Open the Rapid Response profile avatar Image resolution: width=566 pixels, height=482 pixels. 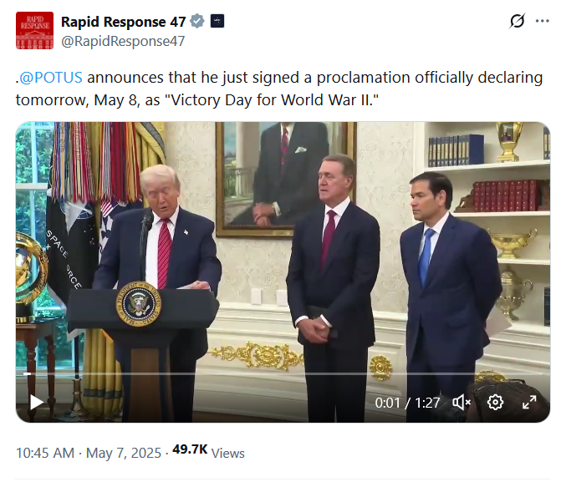[34, 30]
